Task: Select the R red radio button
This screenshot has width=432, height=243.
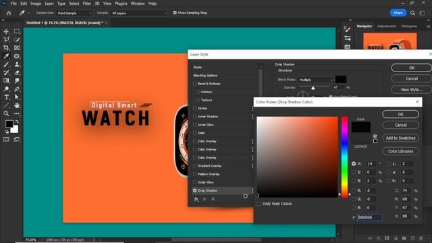Action: (x=354, y=190)
